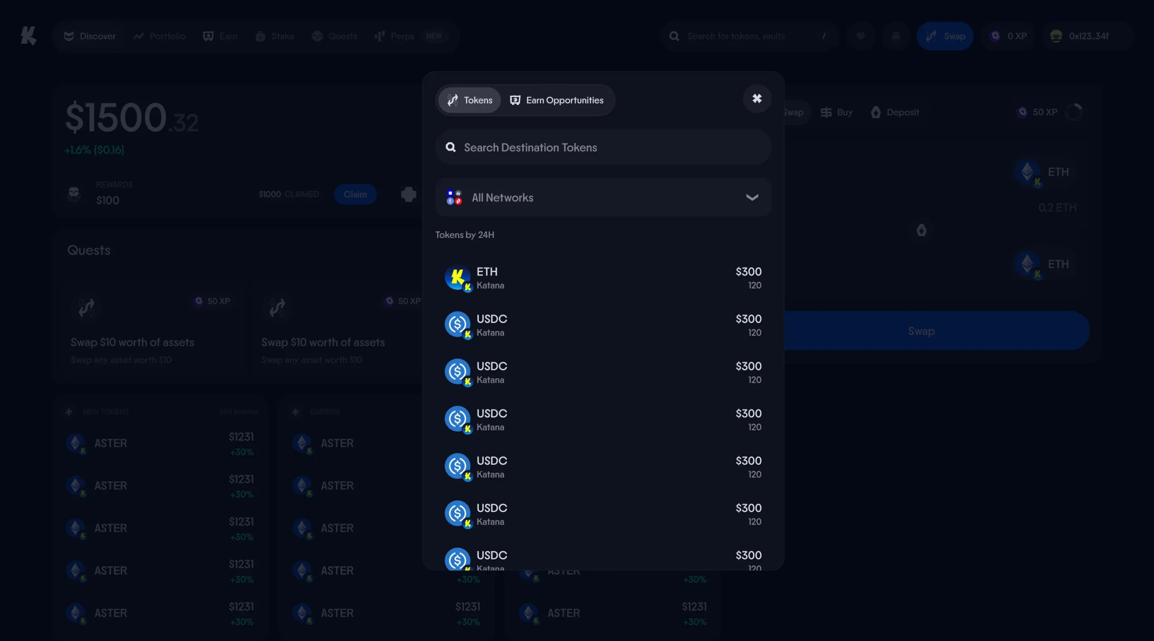Click the circular refresh icon in swap panel
Screen dimensions: 1154x641
[x=1074, y=112]
